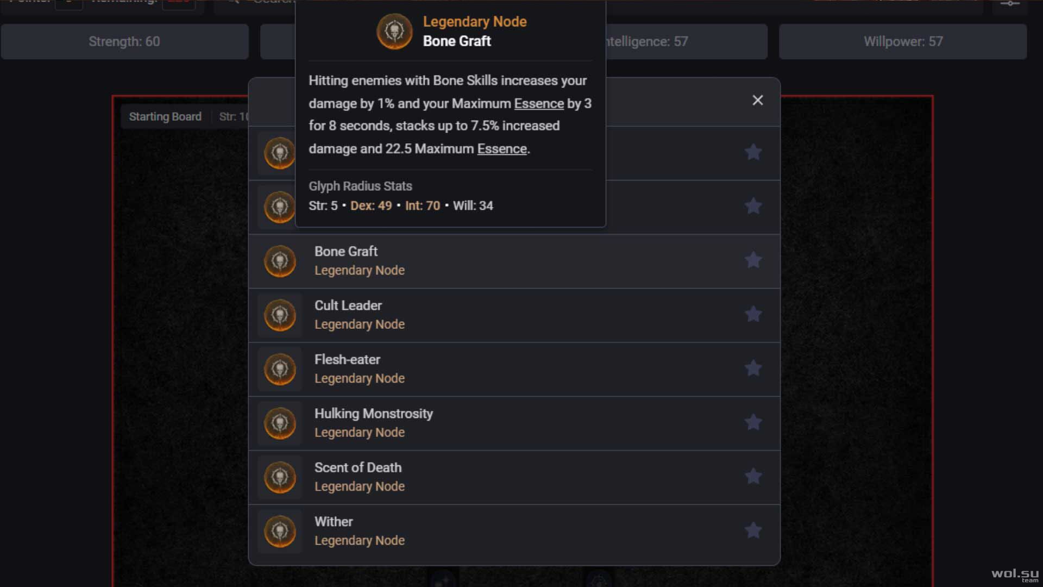The image size is (1043, 587).
Task: Click the Bone Graft node icon
Action: (280, 261)
